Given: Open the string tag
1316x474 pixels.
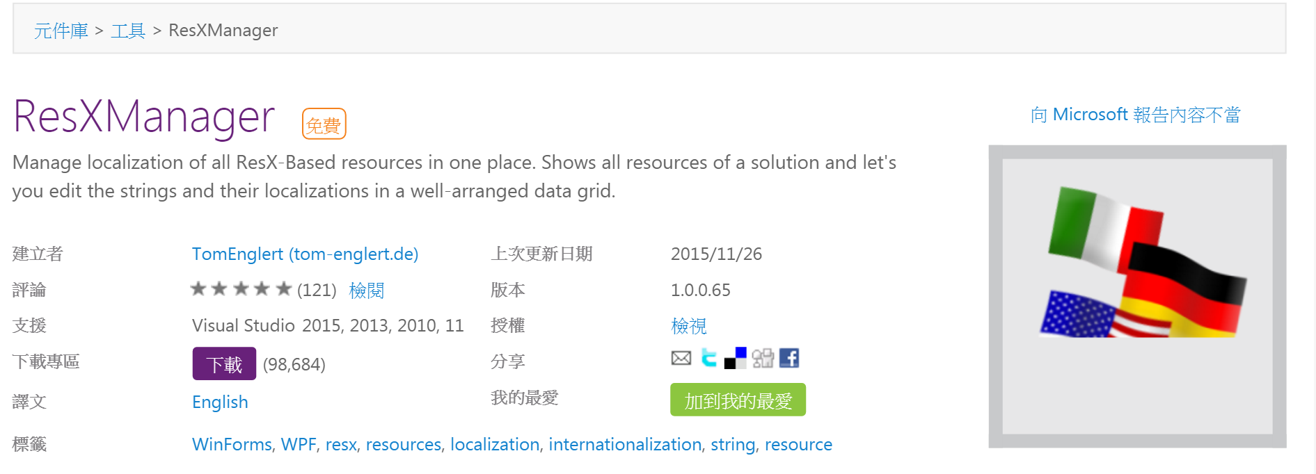Looking at the screenshot, I should [x=733, y=444].
